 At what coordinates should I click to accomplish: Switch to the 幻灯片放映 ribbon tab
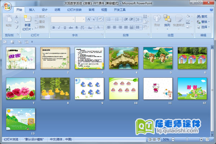[x=75, y=10]
